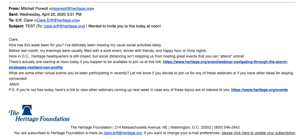Screen dimensions: 301x139
Task: Click the "-Mitch" signature line
Action: click(14, 84)
